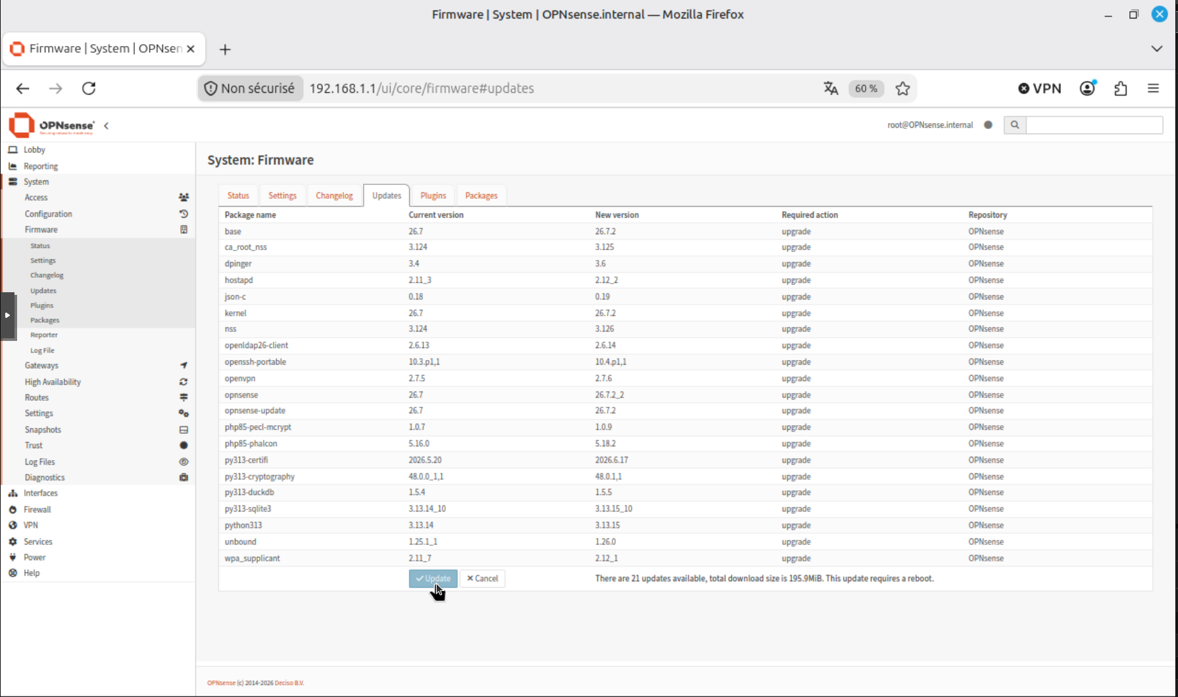Open the Firefox hamburger menu
This screenshot has height=697, width=1178.
(x=1153, y=88)
